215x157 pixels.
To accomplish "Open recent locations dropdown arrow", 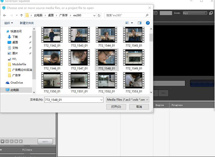I will [17, 15].
